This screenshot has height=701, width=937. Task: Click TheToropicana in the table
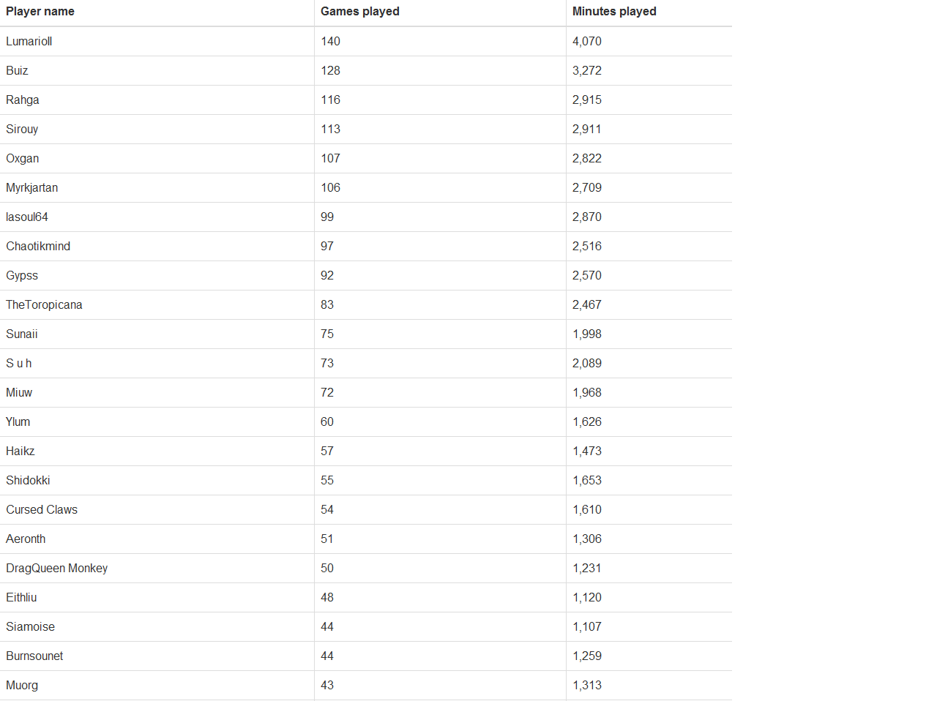pos(44,305)
